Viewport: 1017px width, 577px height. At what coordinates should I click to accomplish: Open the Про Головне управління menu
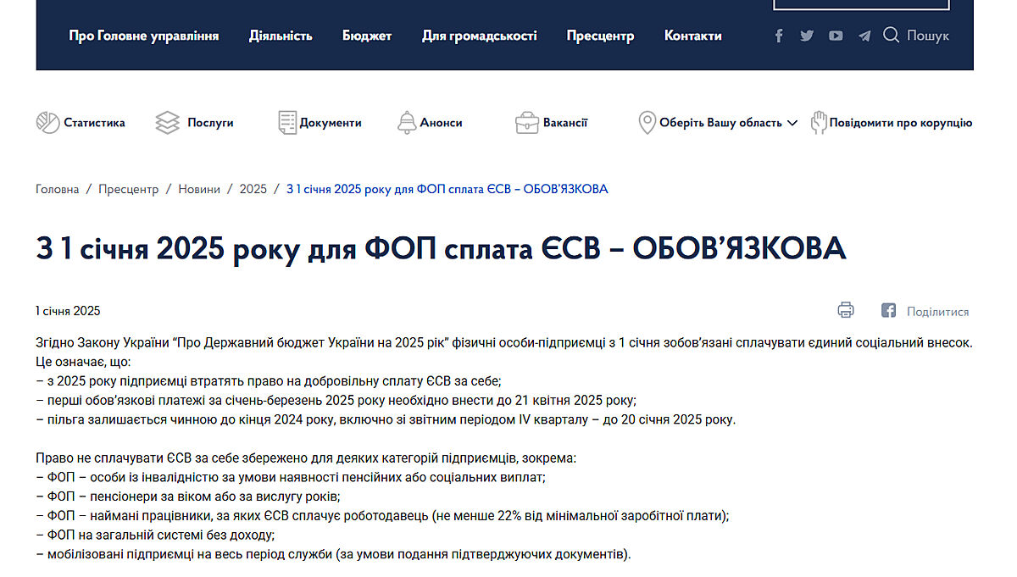tap(143, 36)
